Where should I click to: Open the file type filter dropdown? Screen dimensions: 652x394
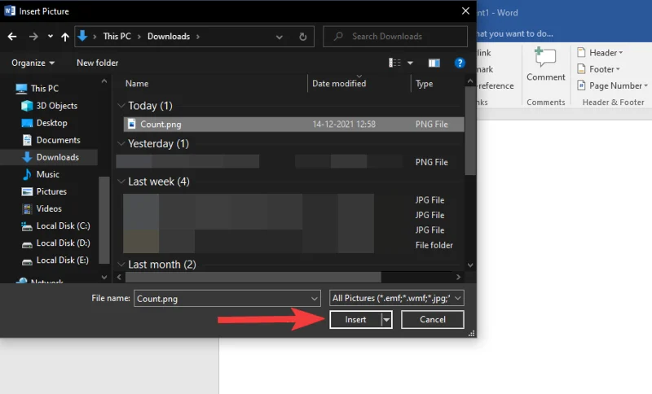pos(398,299)
